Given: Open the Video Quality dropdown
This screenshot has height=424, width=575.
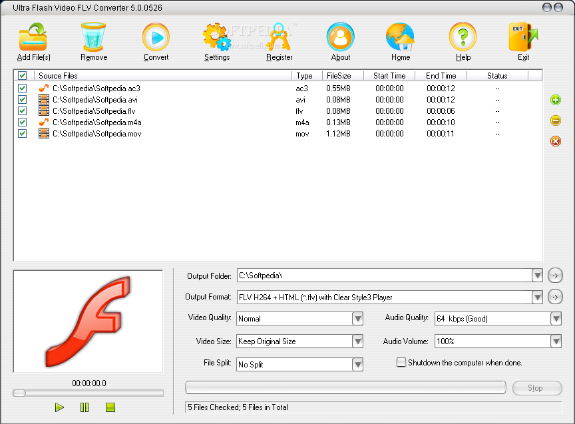Looking at the screenshot, I should [x=357, y=318].
